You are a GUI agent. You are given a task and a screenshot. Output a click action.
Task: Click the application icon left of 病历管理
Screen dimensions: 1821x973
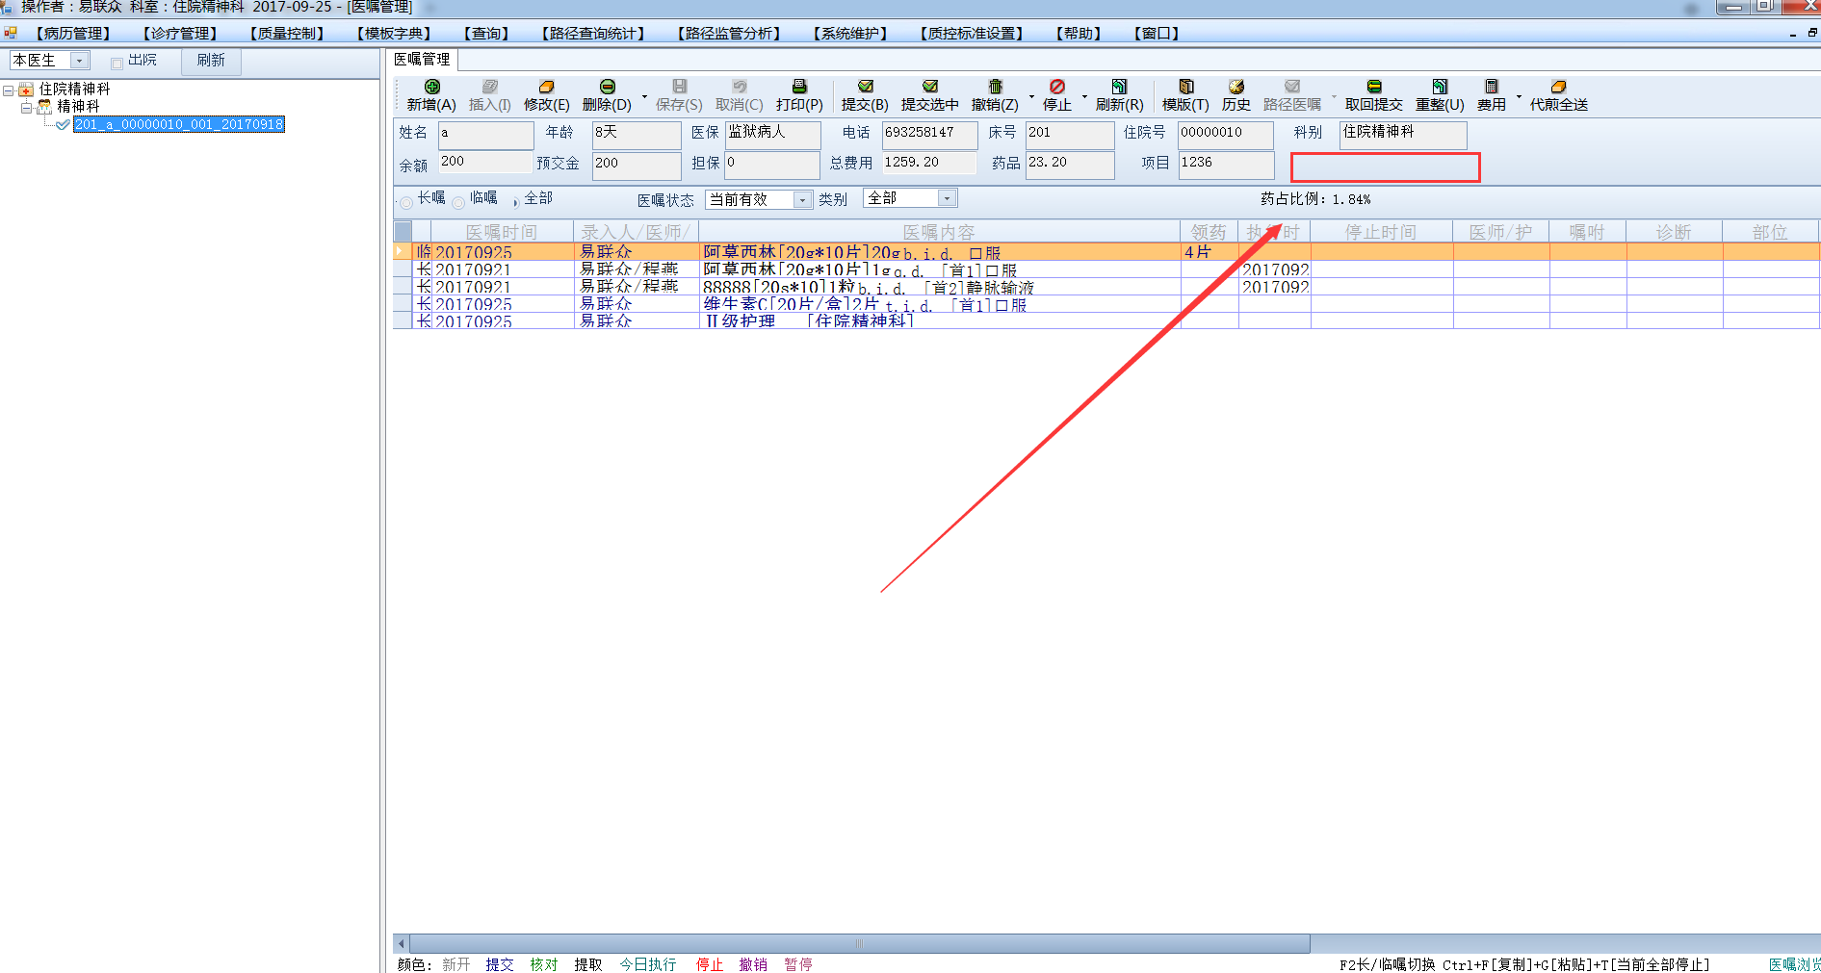[11, 33]
